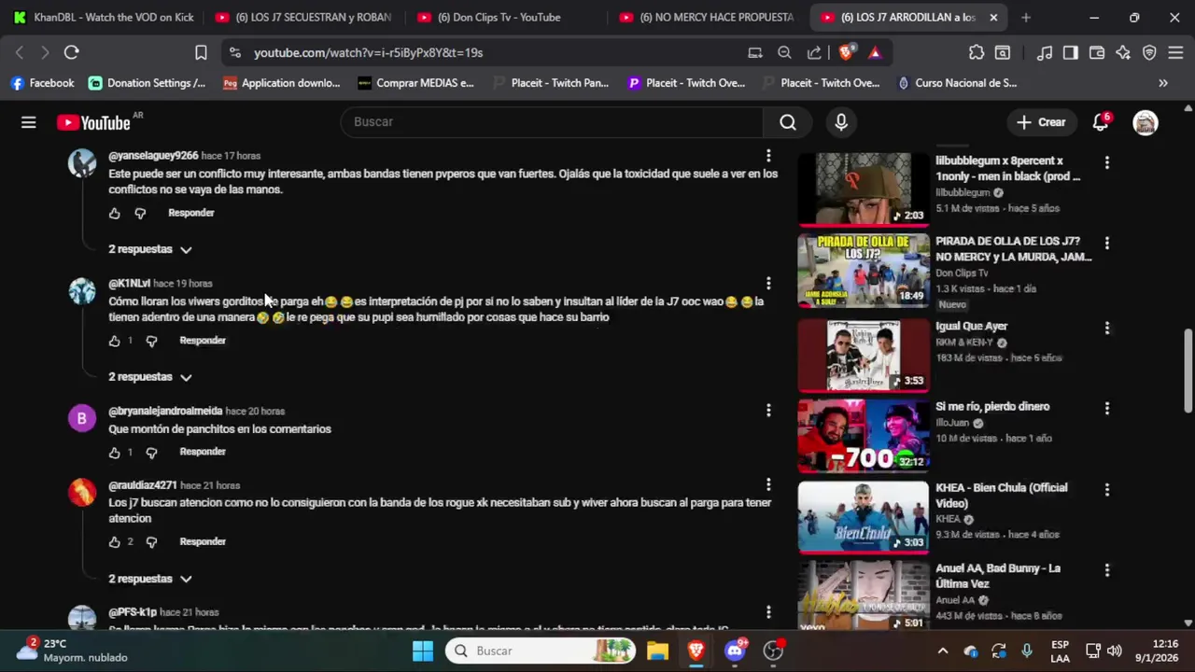Show more bookmarks with chevron overflow
Viewport: 1195px width, 672px height.
(1163, 83)
